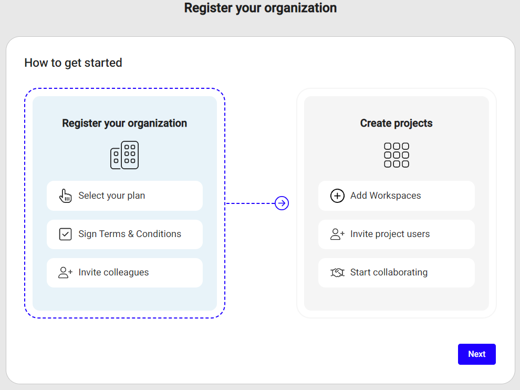Click the person-plus icon beside Invite colleagues
The image size is (520, 390).
point(65,272)
